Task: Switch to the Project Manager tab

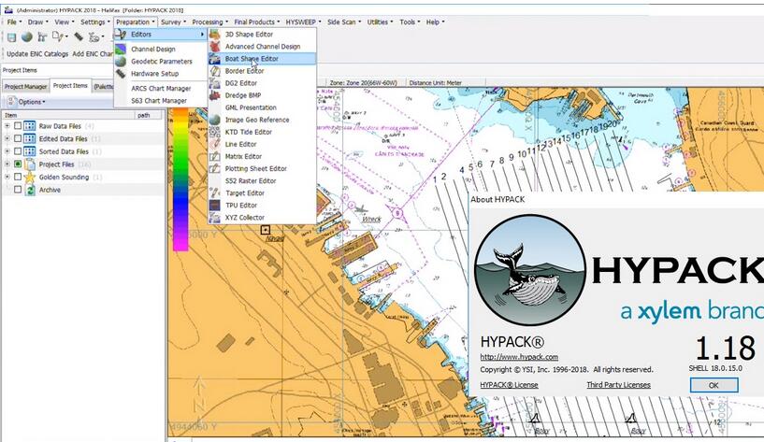Action: pyautogui.click(x=26, y=87)
